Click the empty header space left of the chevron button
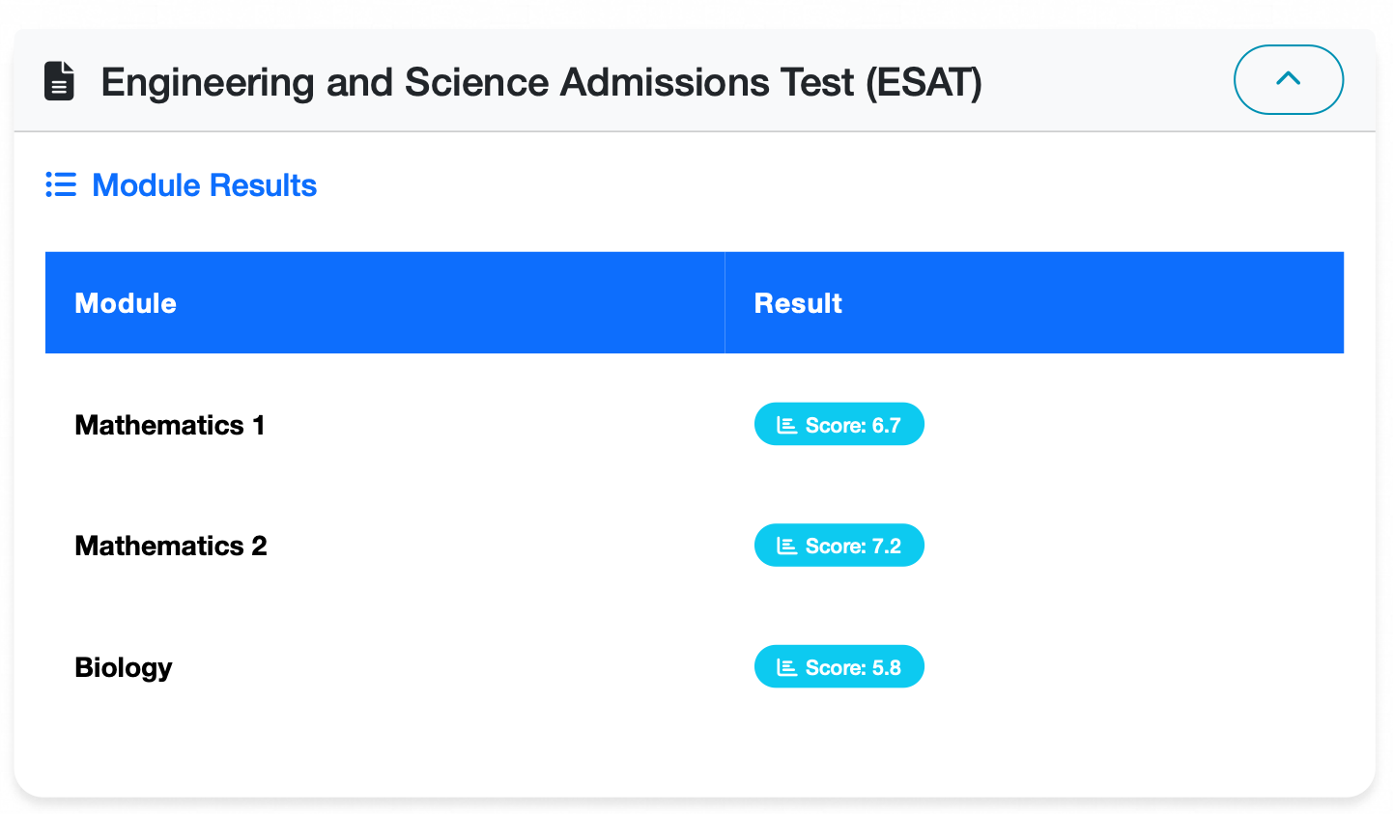The height and width of the screenshot is (814, 1393). coord(1111,81)
